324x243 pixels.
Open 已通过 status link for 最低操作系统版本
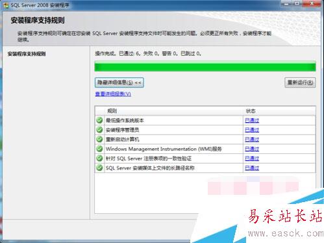(252, 120)
